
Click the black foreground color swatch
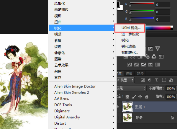(x=118, y=4)
